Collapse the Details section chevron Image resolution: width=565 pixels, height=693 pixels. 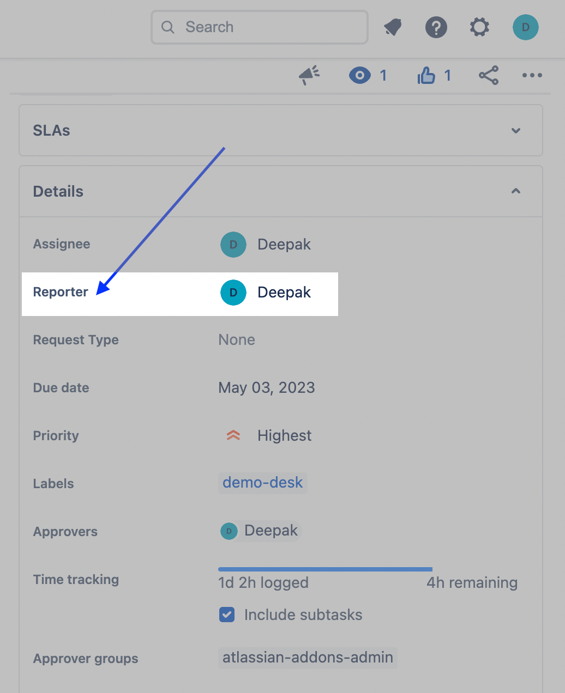(x=515, y=191)
